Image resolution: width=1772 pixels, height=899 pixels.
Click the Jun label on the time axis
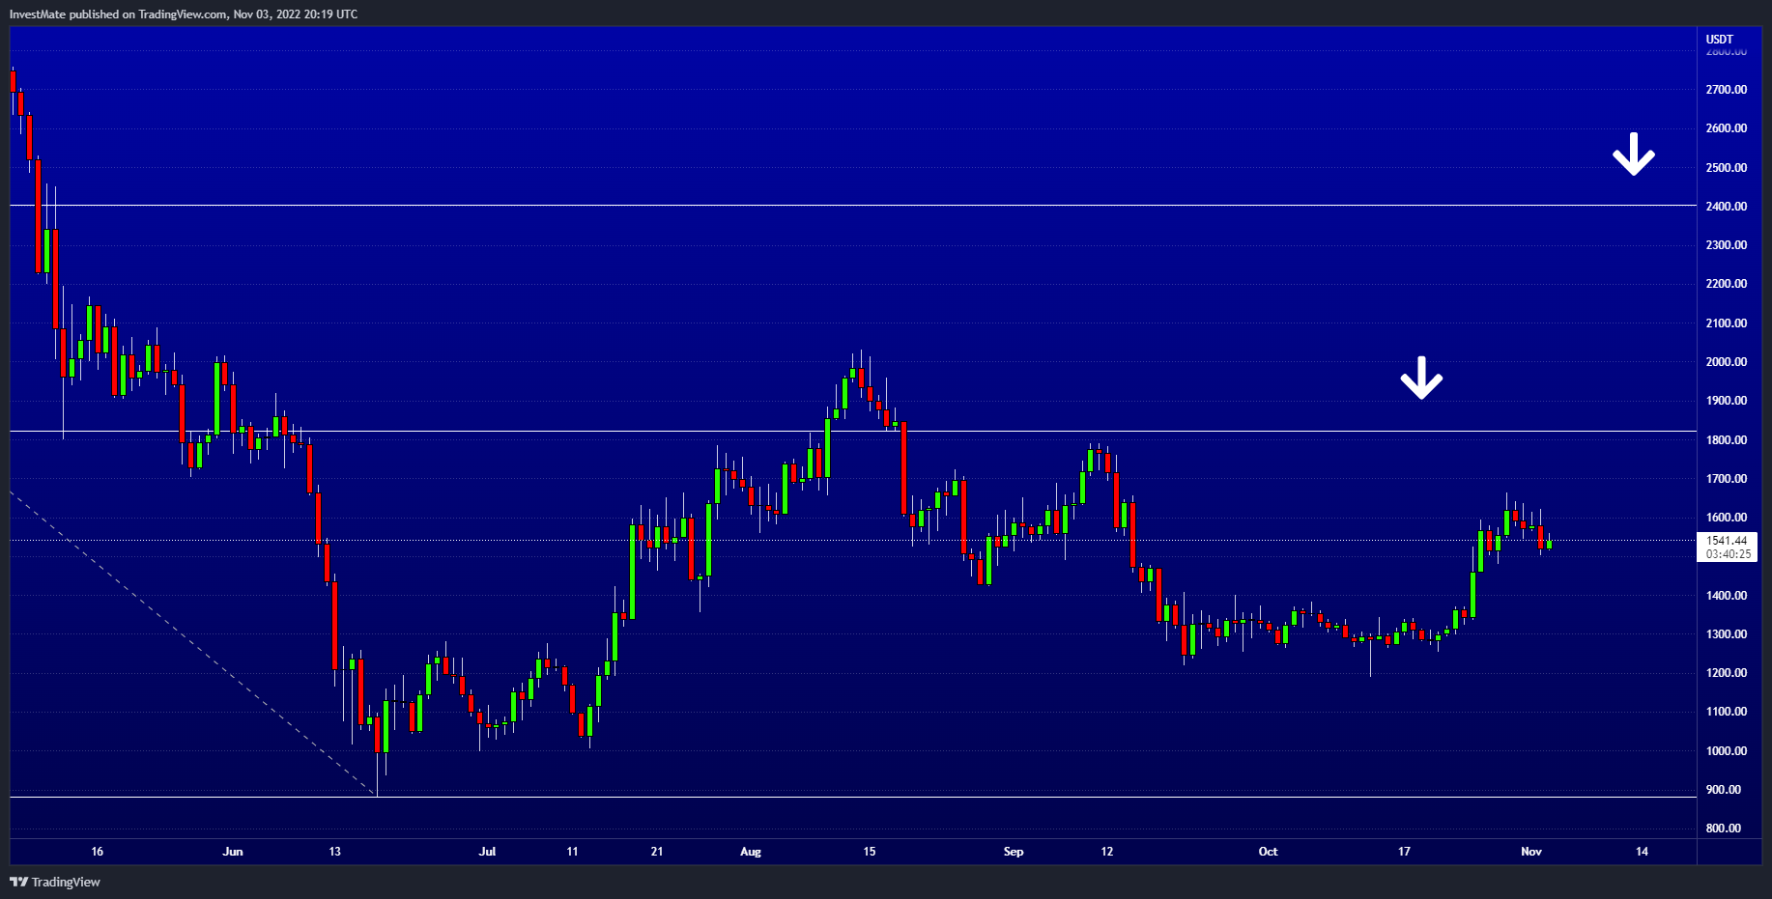tap(233, 852)
